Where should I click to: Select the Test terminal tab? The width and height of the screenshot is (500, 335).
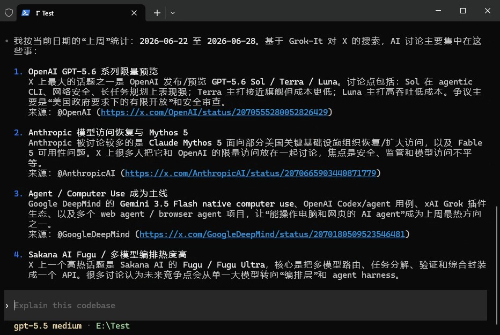point(81,13)
